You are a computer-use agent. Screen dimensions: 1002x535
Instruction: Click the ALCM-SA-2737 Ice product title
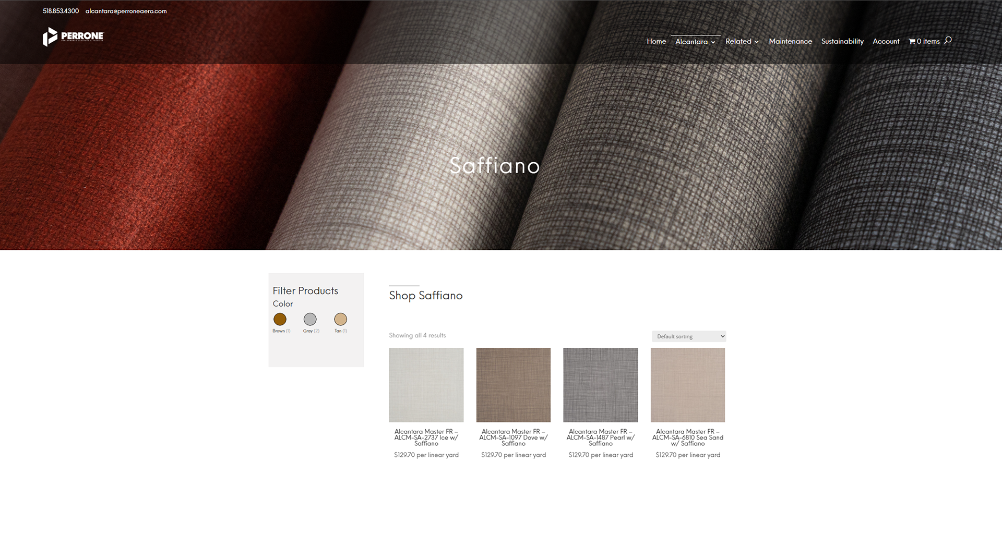point(426,437)
